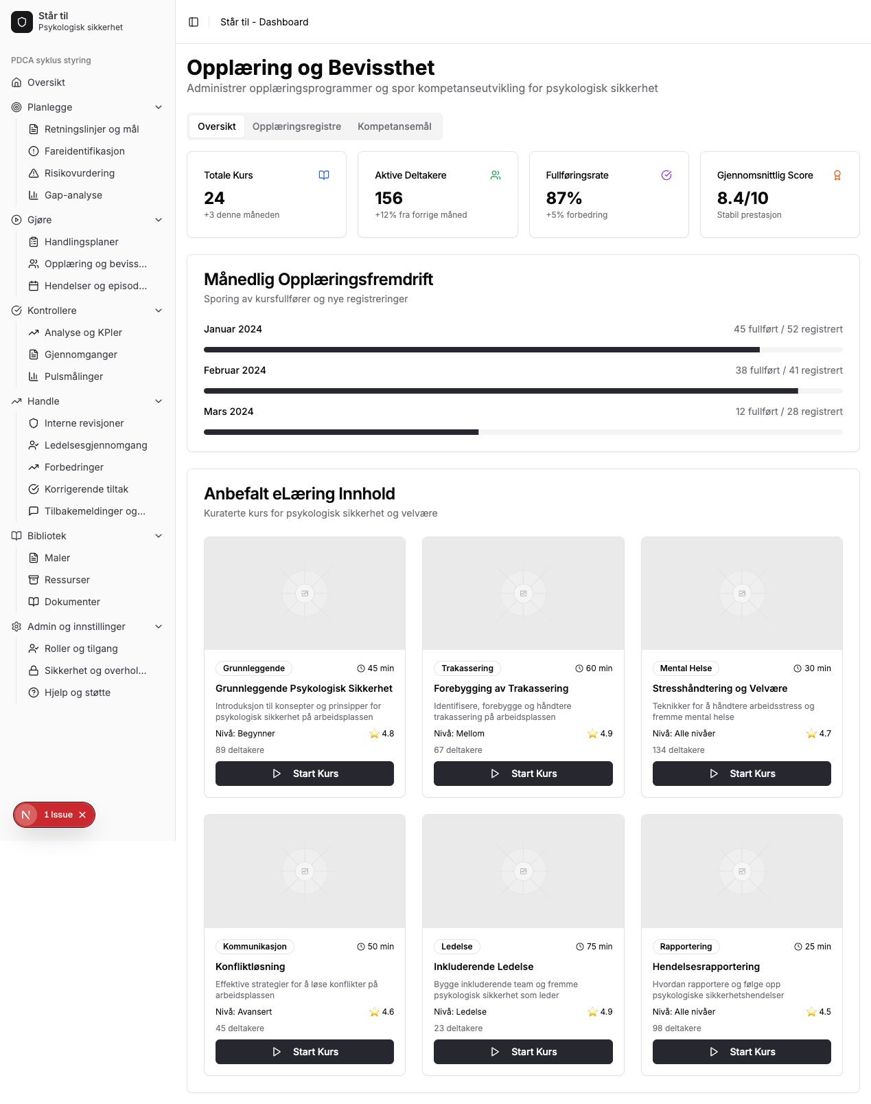Start the Inkluderende Ledelse course
871x1104 pixels.
click(523, 1052)
